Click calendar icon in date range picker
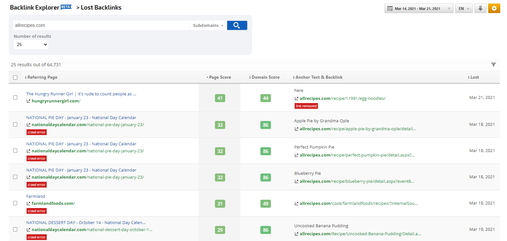Screen dimensions: 507x241 click(390, 9)
